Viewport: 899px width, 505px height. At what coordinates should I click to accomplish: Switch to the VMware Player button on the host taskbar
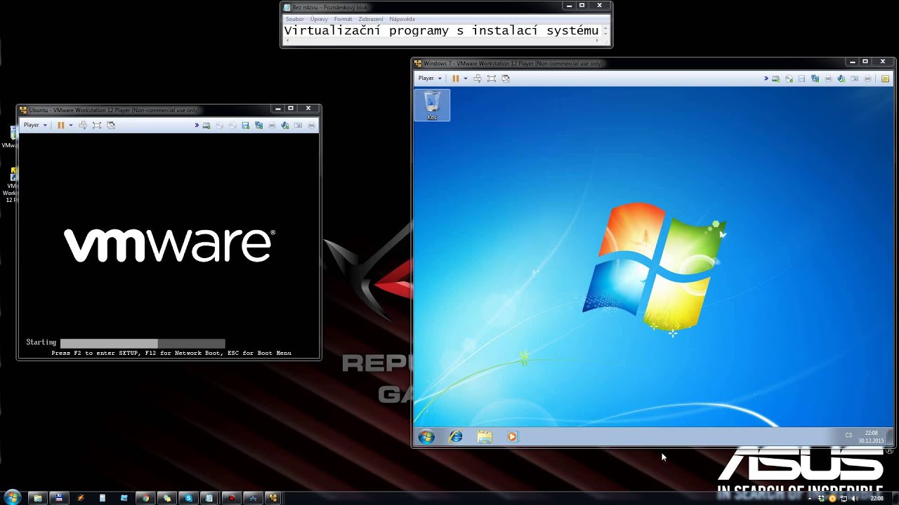[273, 498]
